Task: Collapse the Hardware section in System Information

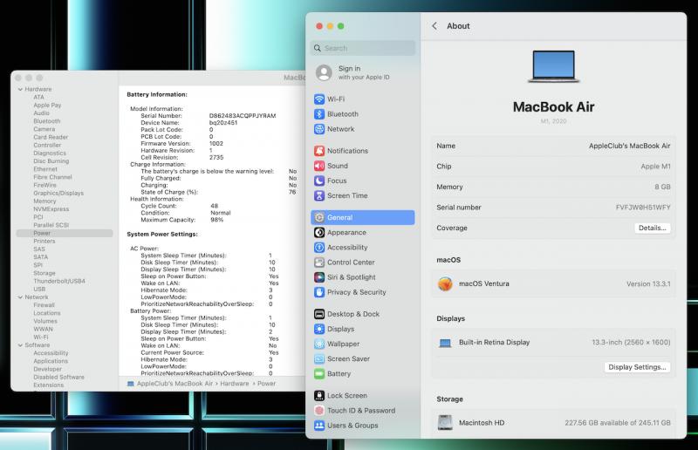Action: [x=20, y=90]
